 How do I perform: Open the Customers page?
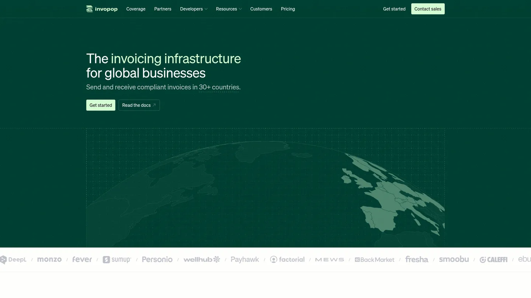(261, 9)
